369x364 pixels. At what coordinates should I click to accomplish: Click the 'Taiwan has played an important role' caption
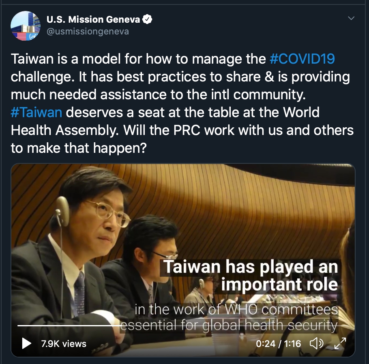coord(251,275)
